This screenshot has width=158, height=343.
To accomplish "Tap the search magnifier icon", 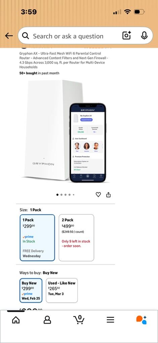I will click(26, 36).
